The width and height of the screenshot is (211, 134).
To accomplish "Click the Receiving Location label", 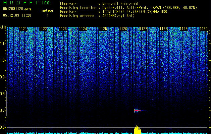I will [78, 8].
